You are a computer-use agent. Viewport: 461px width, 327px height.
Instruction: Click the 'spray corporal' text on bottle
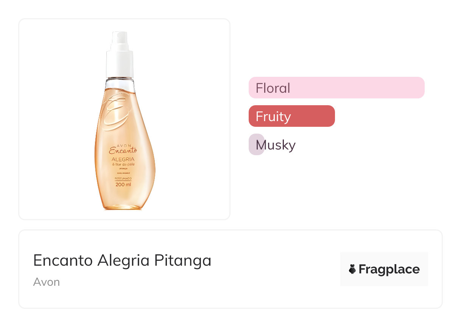pos(123,173)
